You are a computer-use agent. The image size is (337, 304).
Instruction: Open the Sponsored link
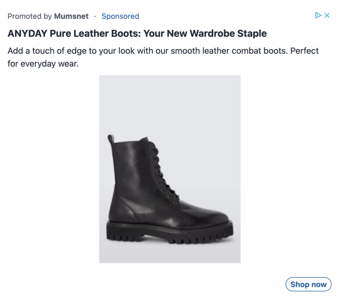click(120, 16)
